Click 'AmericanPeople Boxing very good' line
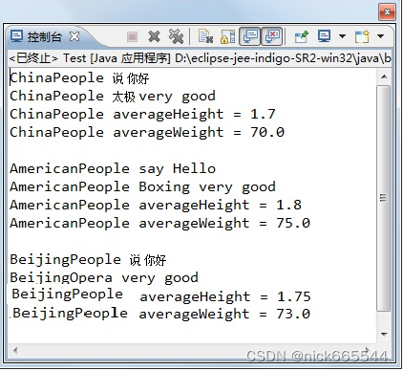The width and height of the screenshot is (403, 371). [x=142, y=187]
